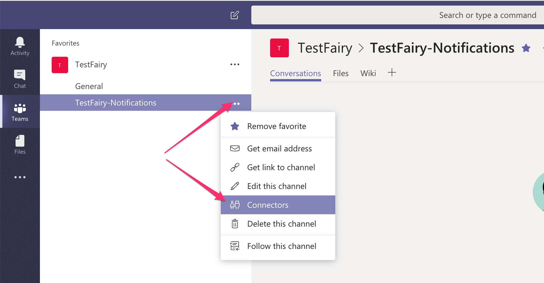Choose Follow this channel option

pyautogui.click(x=281, y=246)
